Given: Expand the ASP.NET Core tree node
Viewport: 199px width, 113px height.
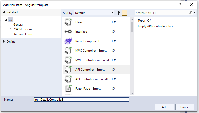Looking at the screenshot, I should 10,29.
